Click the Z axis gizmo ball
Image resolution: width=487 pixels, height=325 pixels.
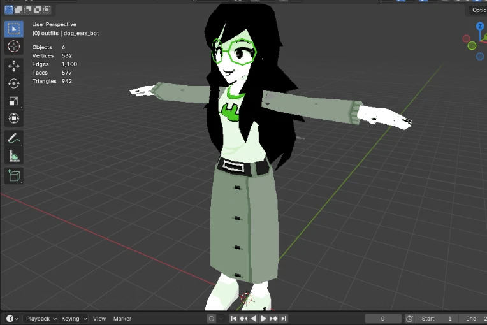click(x=480, y=26)
